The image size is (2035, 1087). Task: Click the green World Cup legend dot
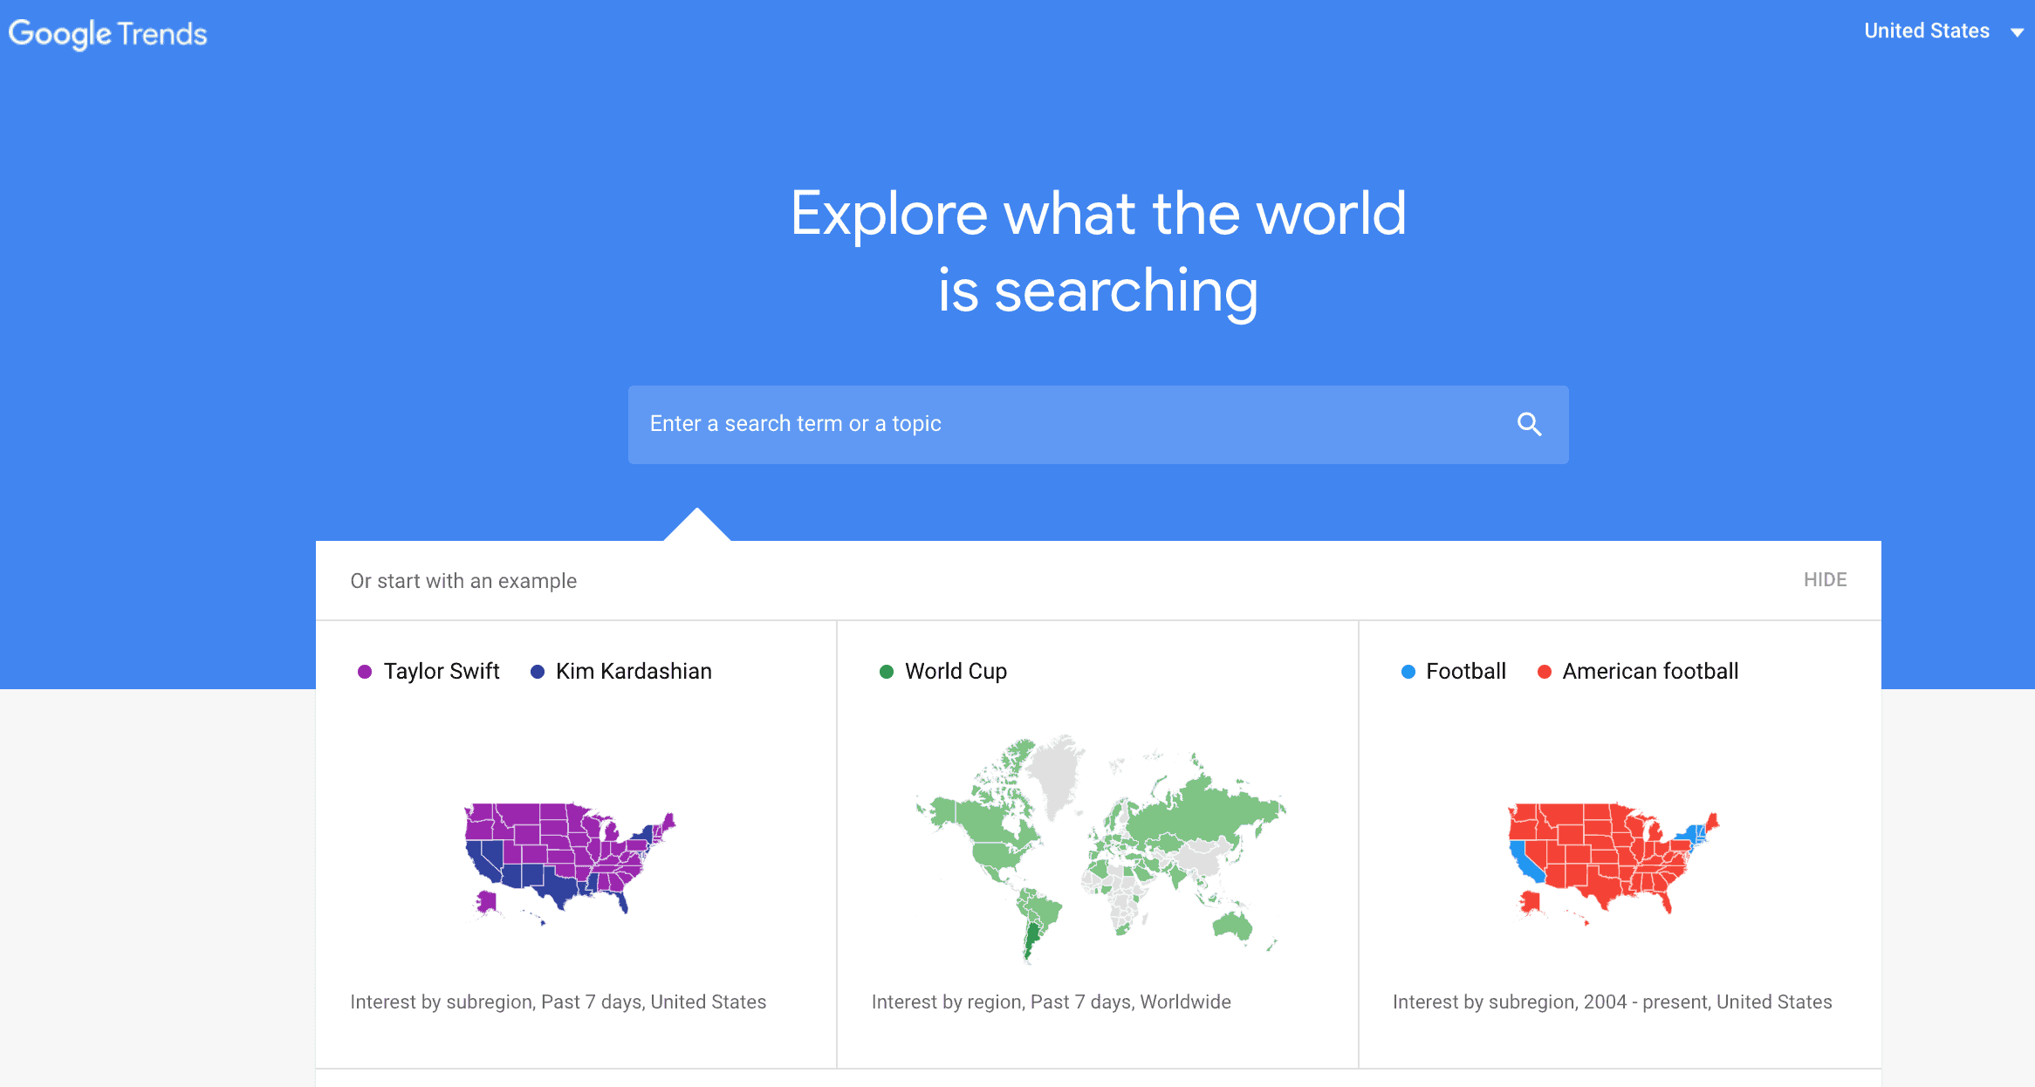pyautogui.click(x=887, y=671)
